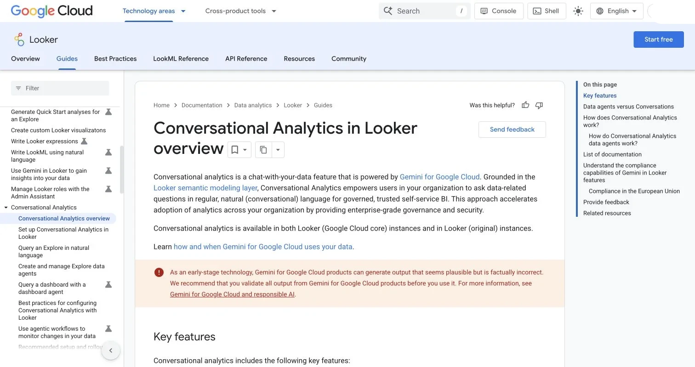This screenshot has width=695, height=367.
Task: Jump to How does Conversational Analytics work?
Action: coord(630,121)
